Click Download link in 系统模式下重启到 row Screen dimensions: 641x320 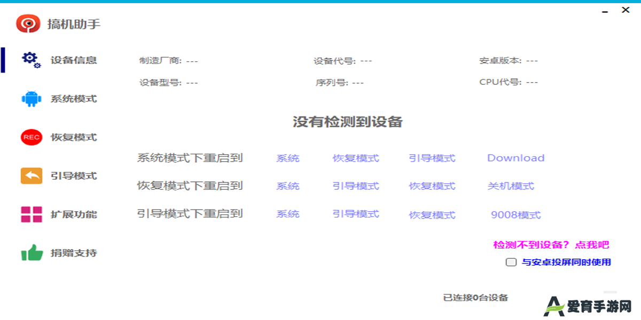515,158
